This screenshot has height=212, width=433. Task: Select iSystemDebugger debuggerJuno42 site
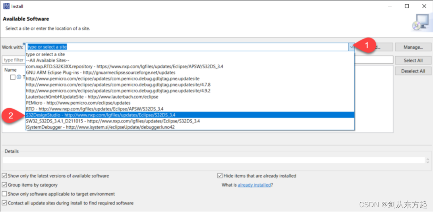coord(189,127)
